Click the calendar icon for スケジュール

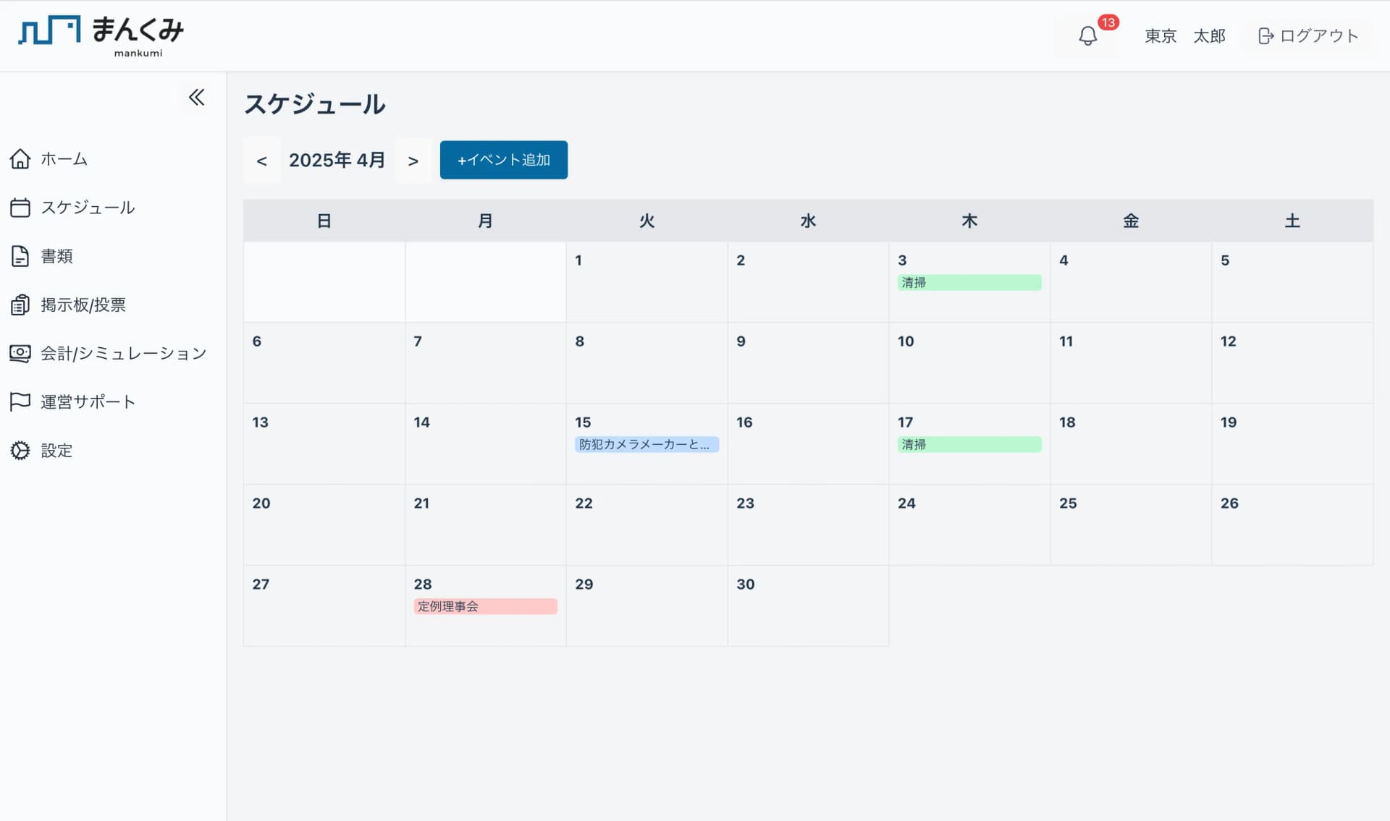pyautogui.click(x=20, y=208)
